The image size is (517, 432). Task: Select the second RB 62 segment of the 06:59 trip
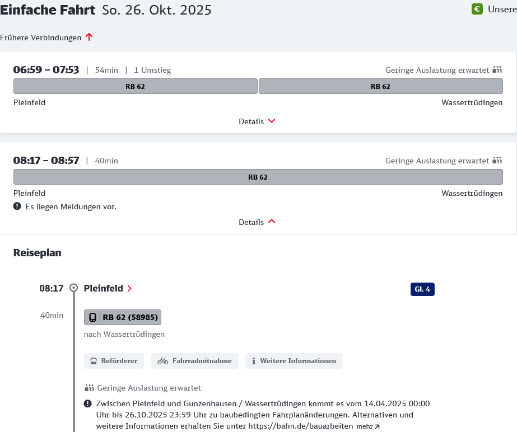380,86
